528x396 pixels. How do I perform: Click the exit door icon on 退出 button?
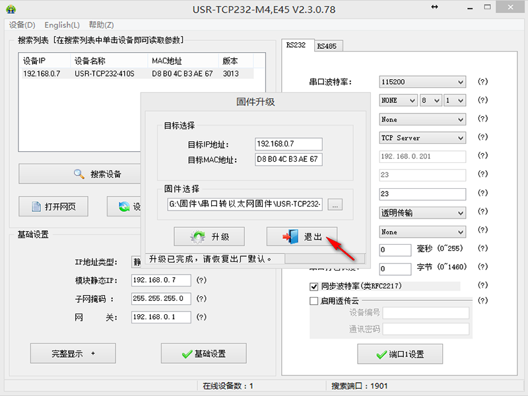[x=290, y=238]
